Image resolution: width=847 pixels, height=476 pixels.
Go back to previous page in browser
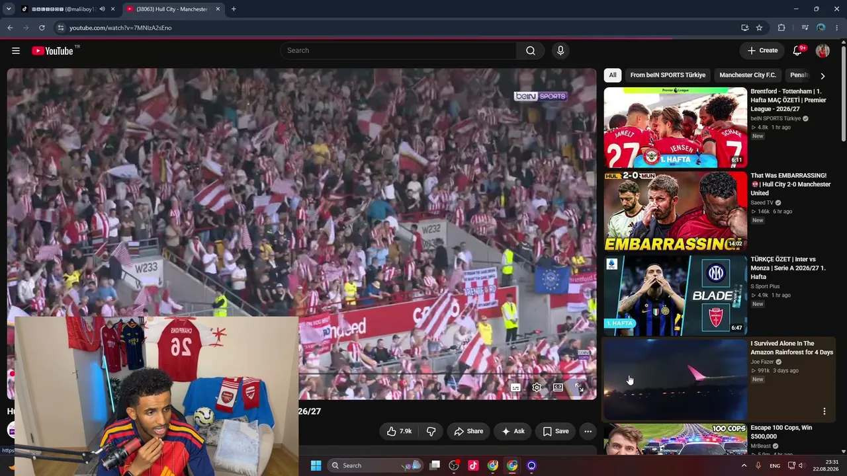click(x=10, y=28)
